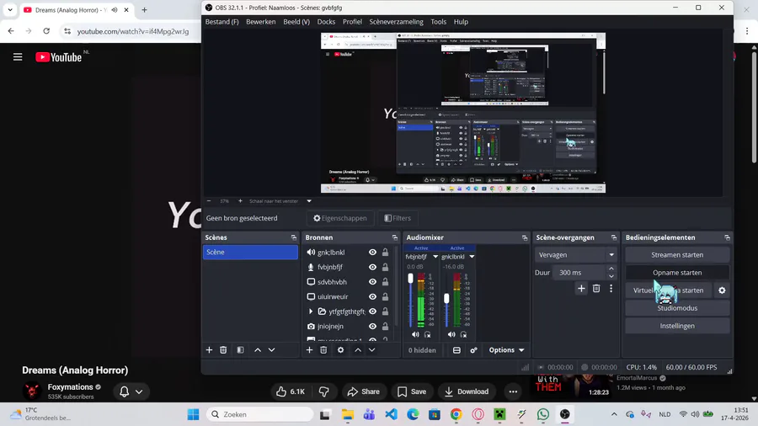Add a scene transition with plus icon
This screenshot has height=426, width=758.
coord(581,288)
